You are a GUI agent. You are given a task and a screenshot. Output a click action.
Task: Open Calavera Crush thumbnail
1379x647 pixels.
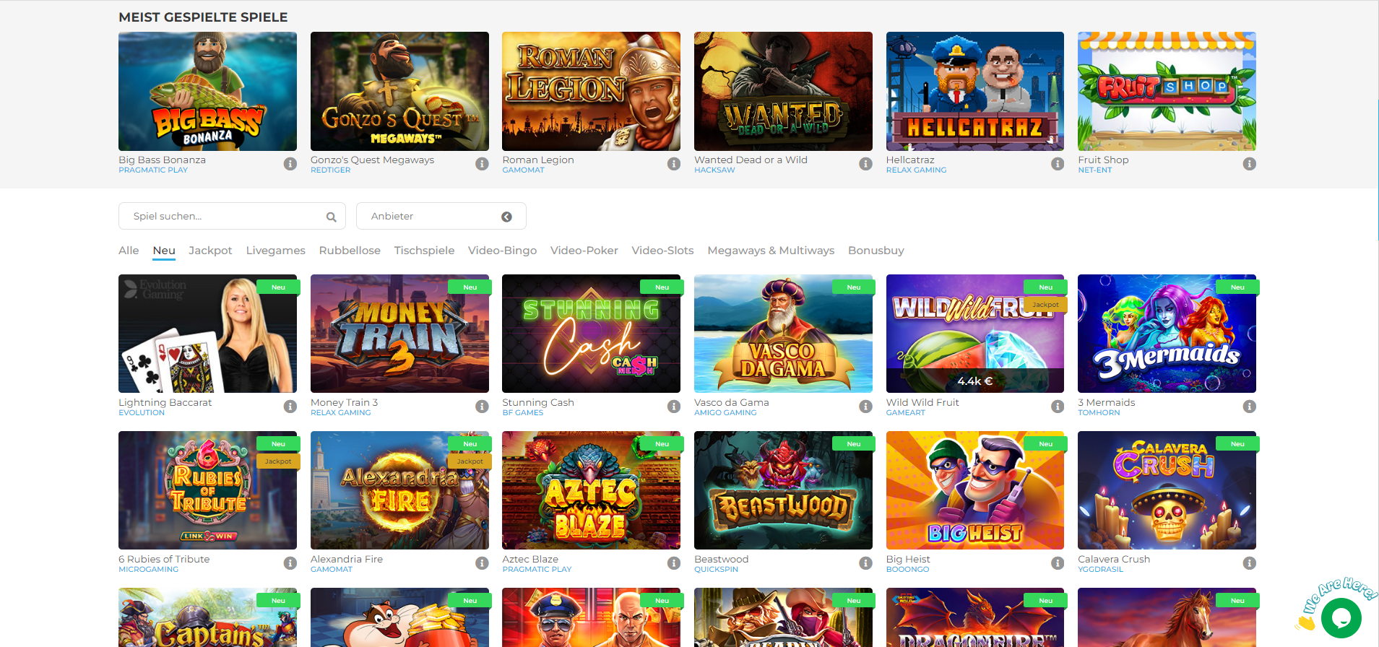(x=1167, y=490)
